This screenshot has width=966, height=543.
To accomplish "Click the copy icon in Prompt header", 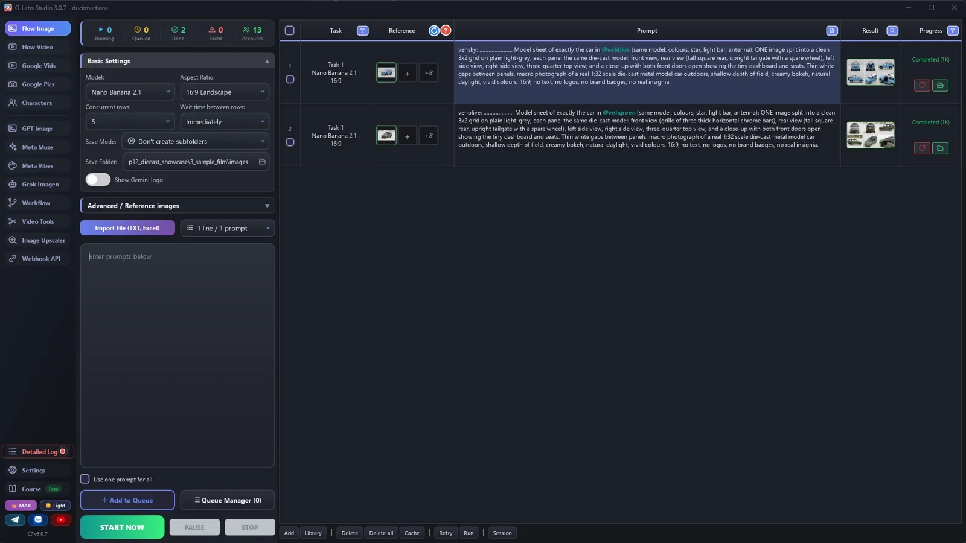I will (831, 31).
